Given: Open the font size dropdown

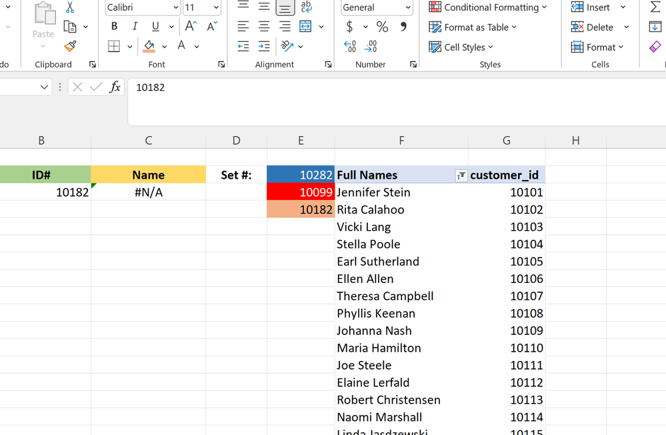Looking at the screenshot, I should coord(216,7).
